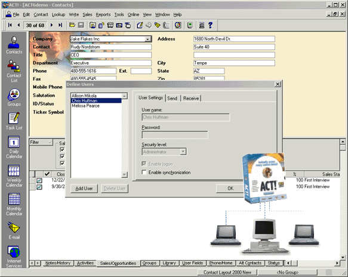Go to the previous contact record

click(x=19, y=25)
